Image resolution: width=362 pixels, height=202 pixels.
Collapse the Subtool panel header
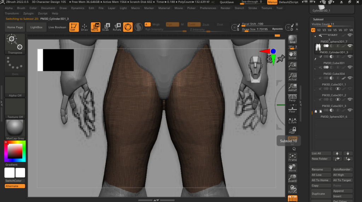coord(318,19)
